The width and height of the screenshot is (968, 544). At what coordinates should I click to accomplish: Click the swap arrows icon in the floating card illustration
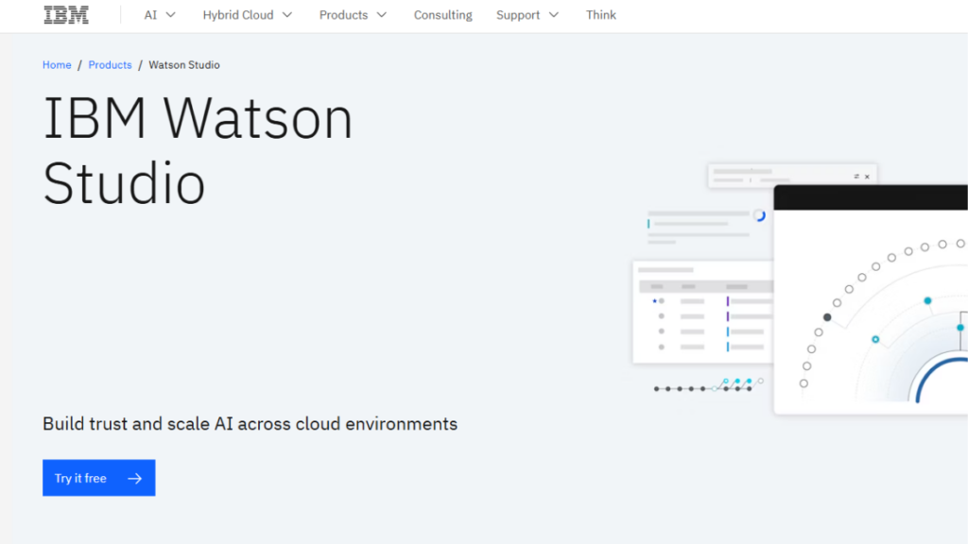tap(856, 177)
